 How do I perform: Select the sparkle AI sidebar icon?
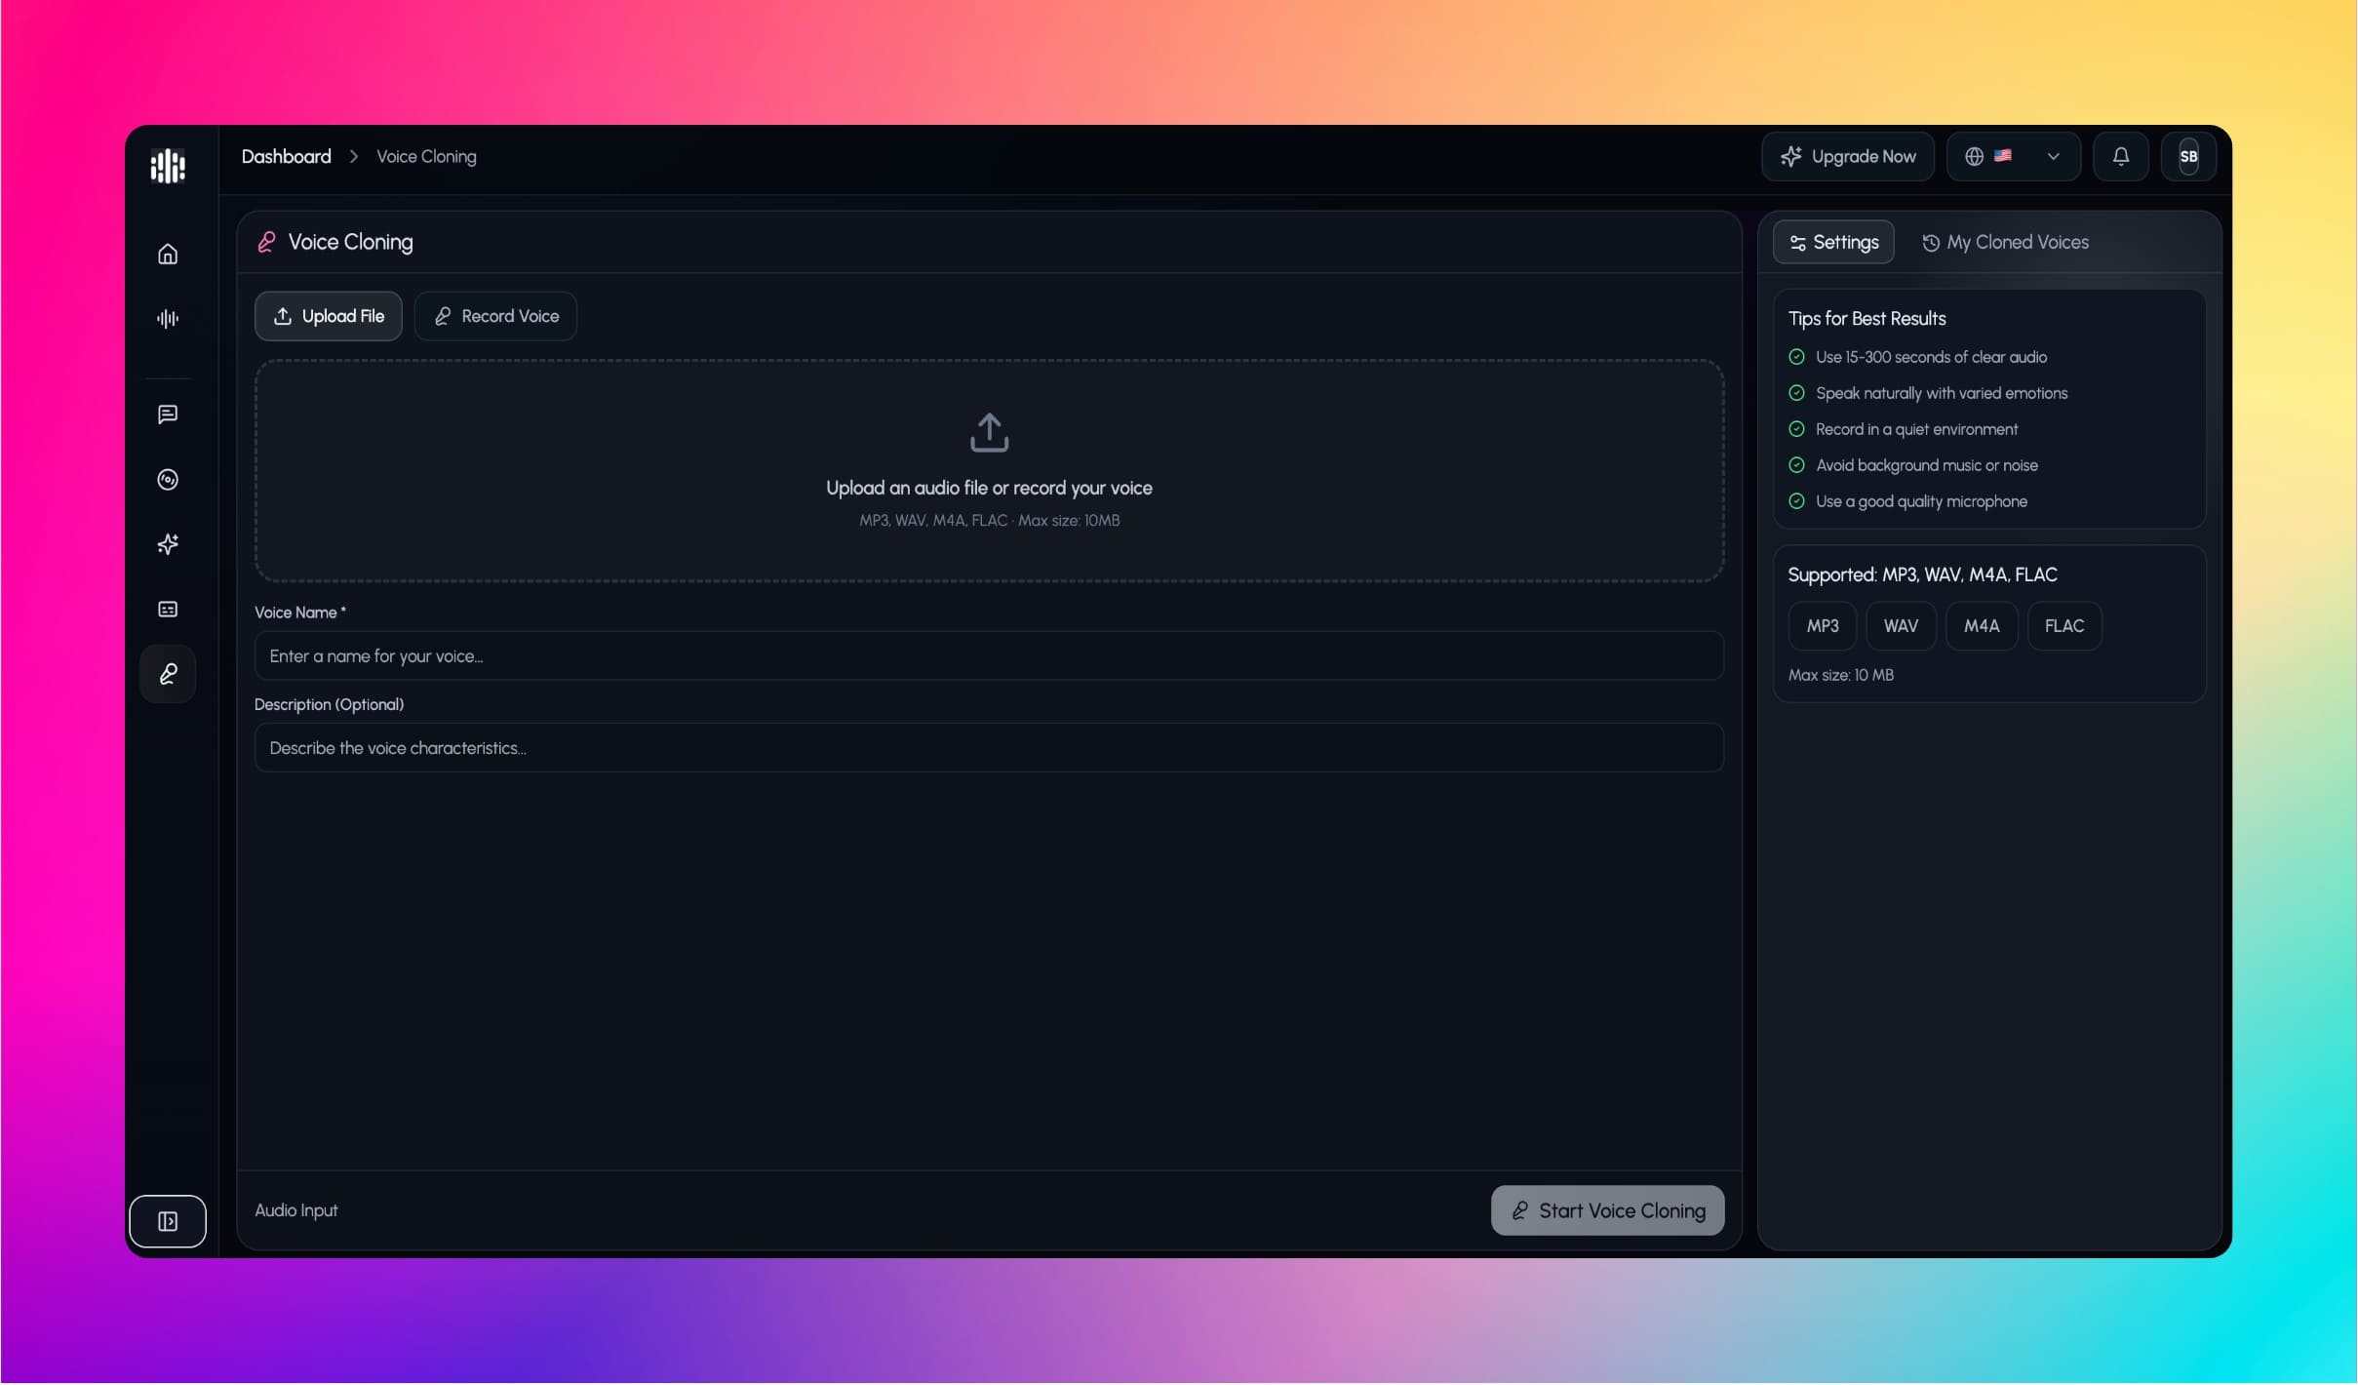pos(168,544)
